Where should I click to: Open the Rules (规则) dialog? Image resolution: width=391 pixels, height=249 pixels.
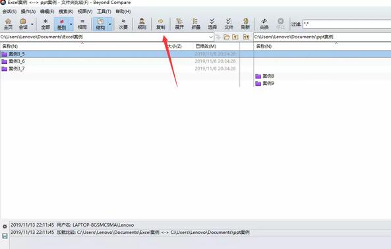142,24
